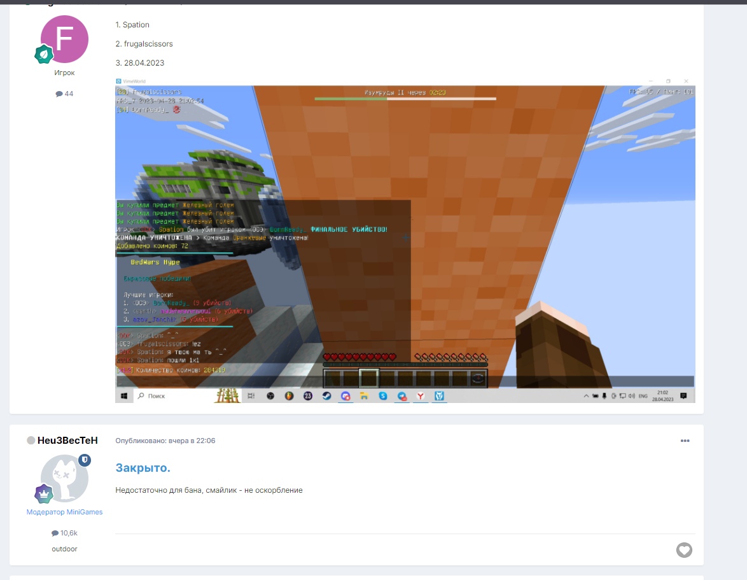Click the Steam icon in screenshot taskbar
747x580 pixels.
point(326,396)
